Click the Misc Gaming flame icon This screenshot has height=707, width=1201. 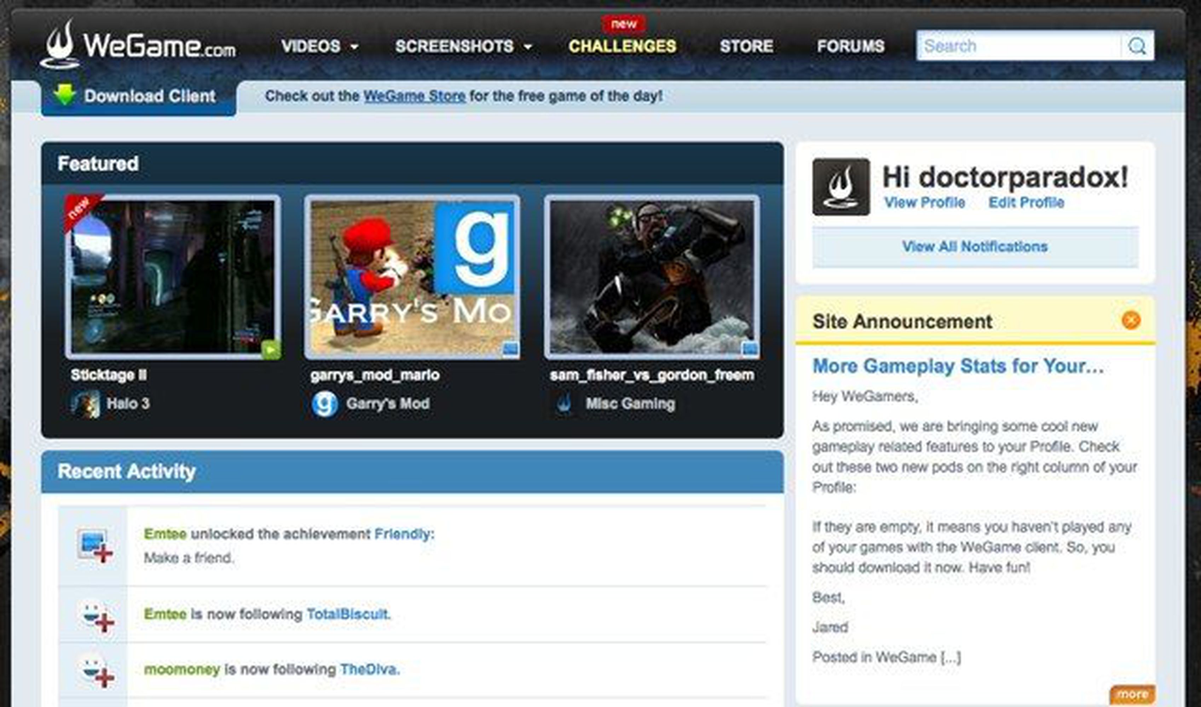pyautogui.click(x=565, y=404)
